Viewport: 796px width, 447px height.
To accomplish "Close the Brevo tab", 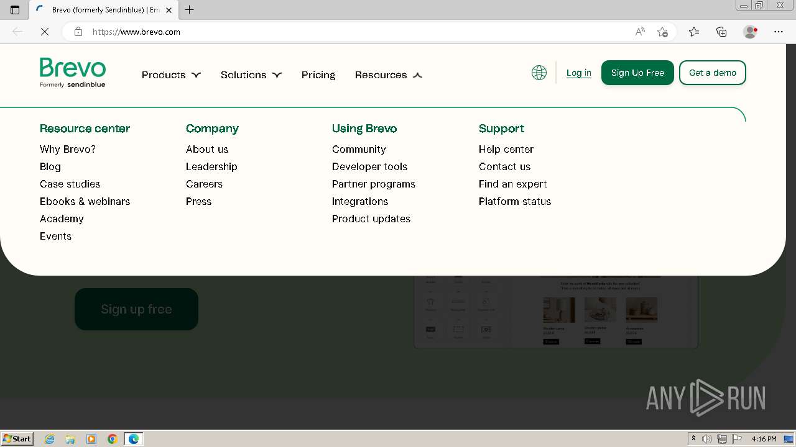I will pos(169,10).
